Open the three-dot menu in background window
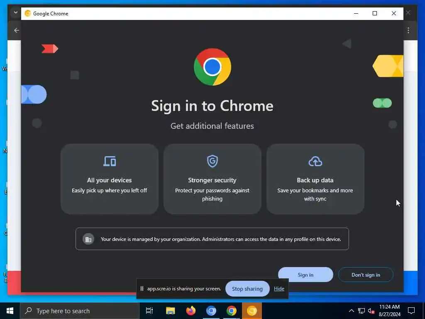 click(x=408, y=30)
